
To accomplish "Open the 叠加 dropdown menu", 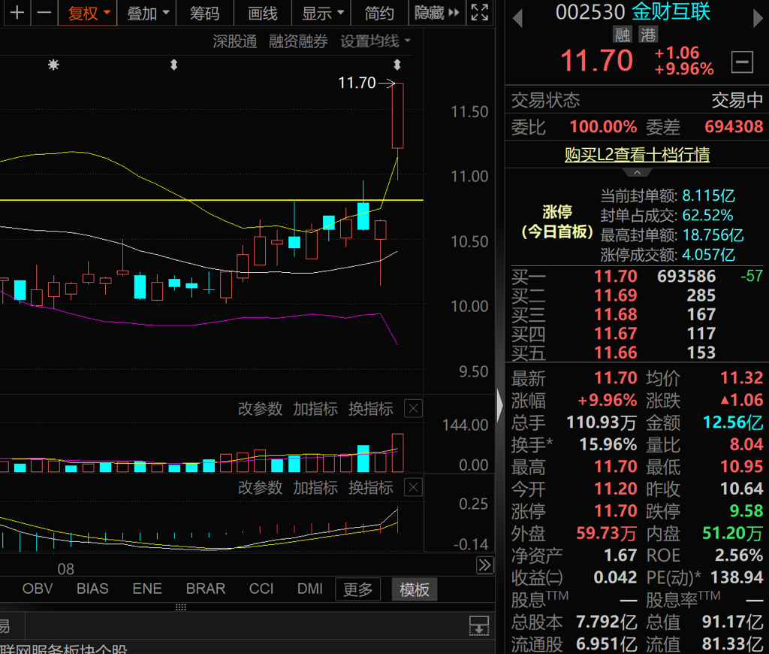I will coord(147,13).
